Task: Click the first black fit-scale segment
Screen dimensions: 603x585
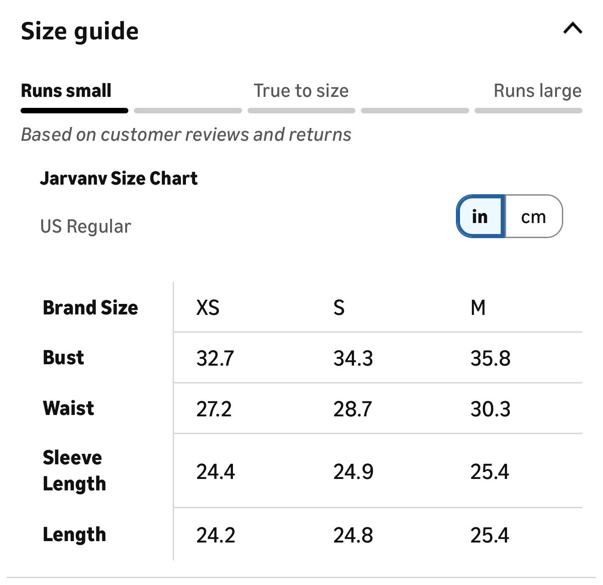Action: pos(74,111)
